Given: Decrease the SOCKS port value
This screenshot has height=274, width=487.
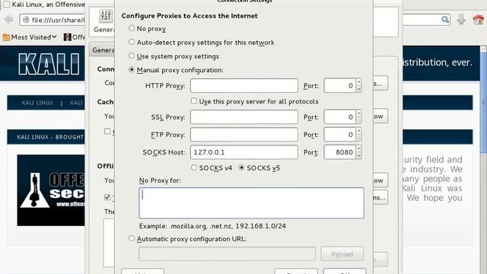Looking at the screenshot, I should coord(359,155).
